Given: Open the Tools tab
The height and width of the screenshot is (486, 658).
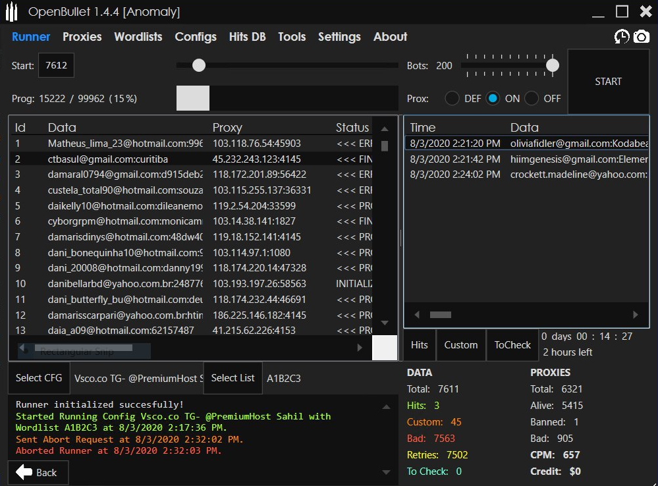Looking at the screenshot, I should (x=292, y=37).
